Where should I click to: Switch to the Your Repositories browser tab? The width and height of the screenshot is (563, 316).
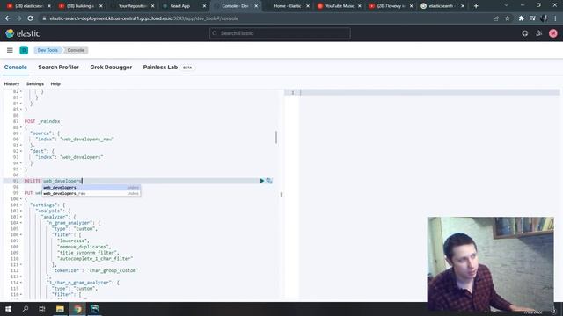pos(132,6)
